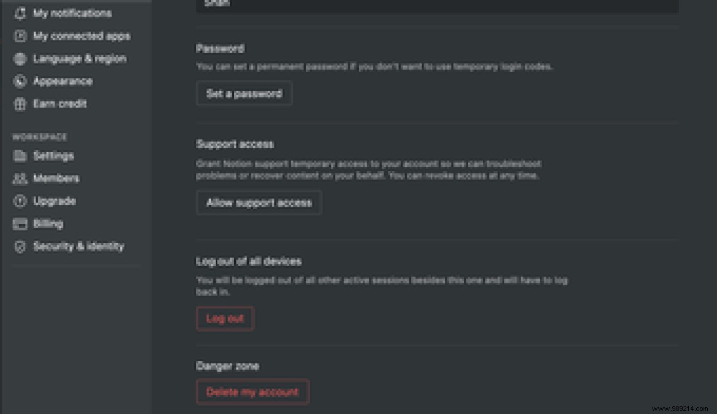Click the globe icon for Language & region

20,59
